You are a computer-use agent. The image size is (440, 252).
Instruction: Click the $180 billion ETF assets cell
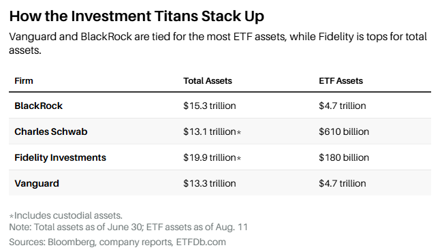(x=344, y=157)
